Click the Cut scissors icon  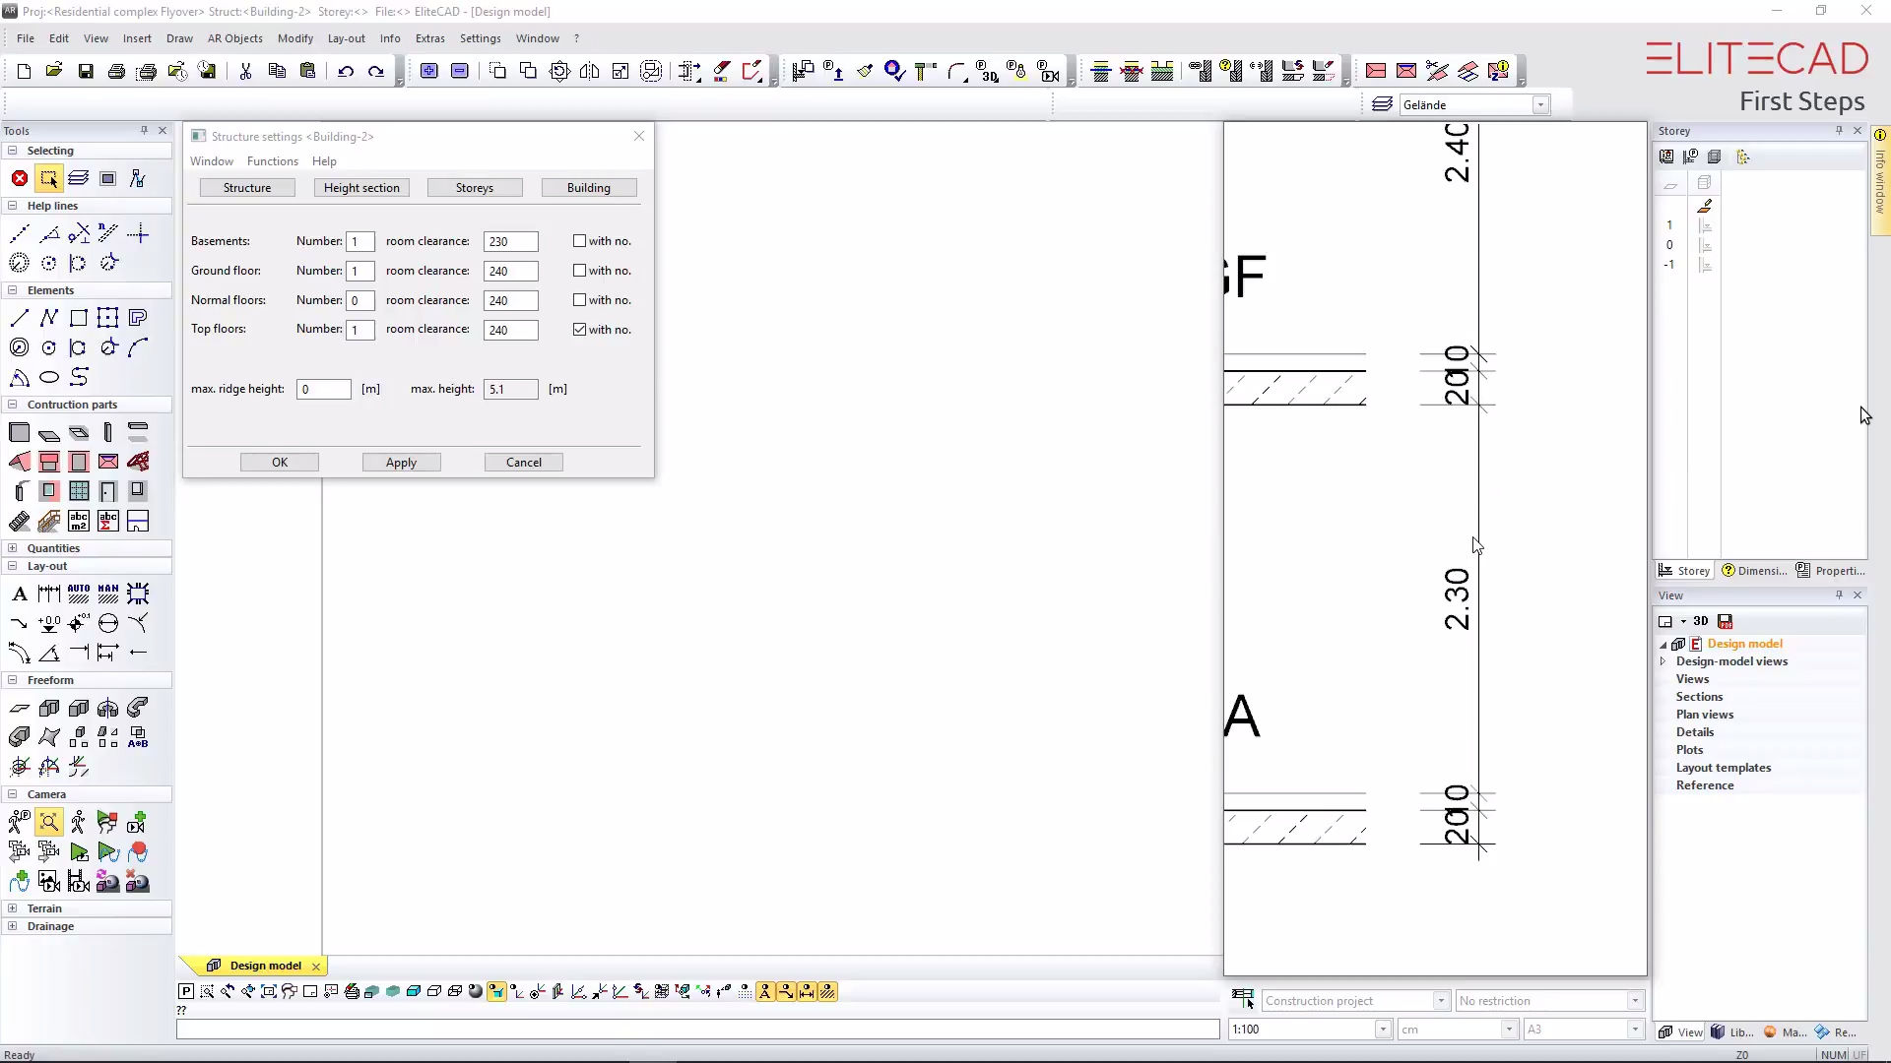[245, 71]
